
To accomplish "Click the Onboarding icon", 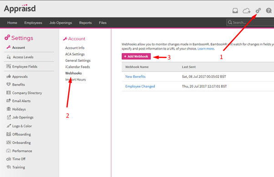I will (x=9, y=142).
